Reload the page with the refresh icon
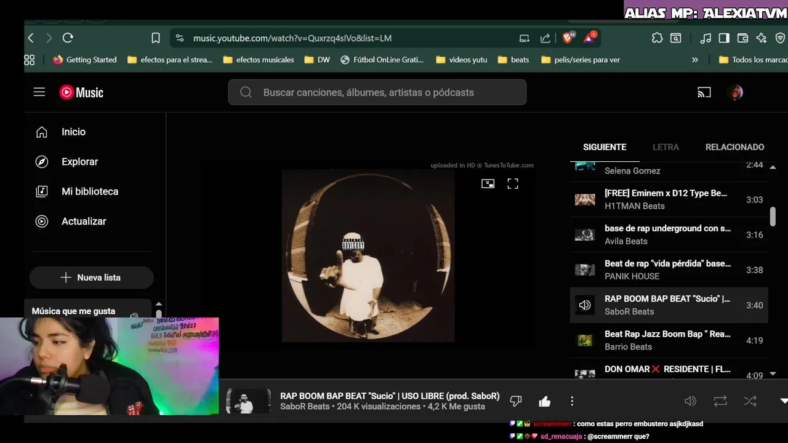Screen dimensions: 788x443 click(x=68, y=38)
